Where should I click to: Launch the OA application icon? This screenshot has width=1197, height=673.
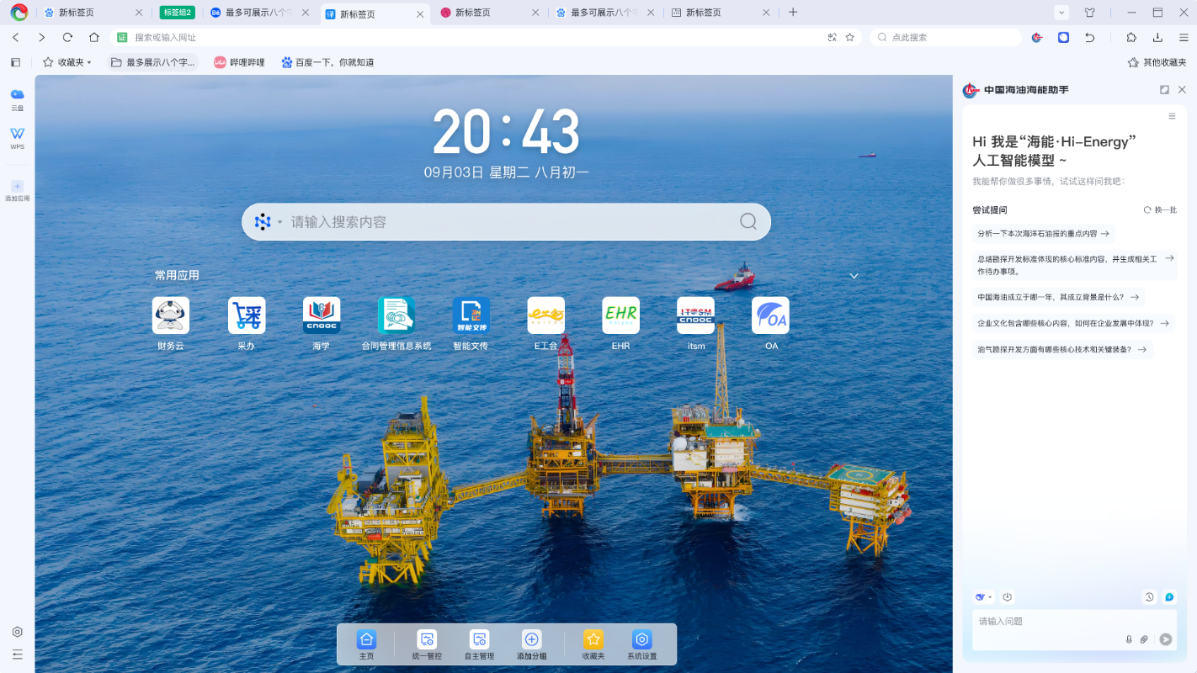pos(770,315)
